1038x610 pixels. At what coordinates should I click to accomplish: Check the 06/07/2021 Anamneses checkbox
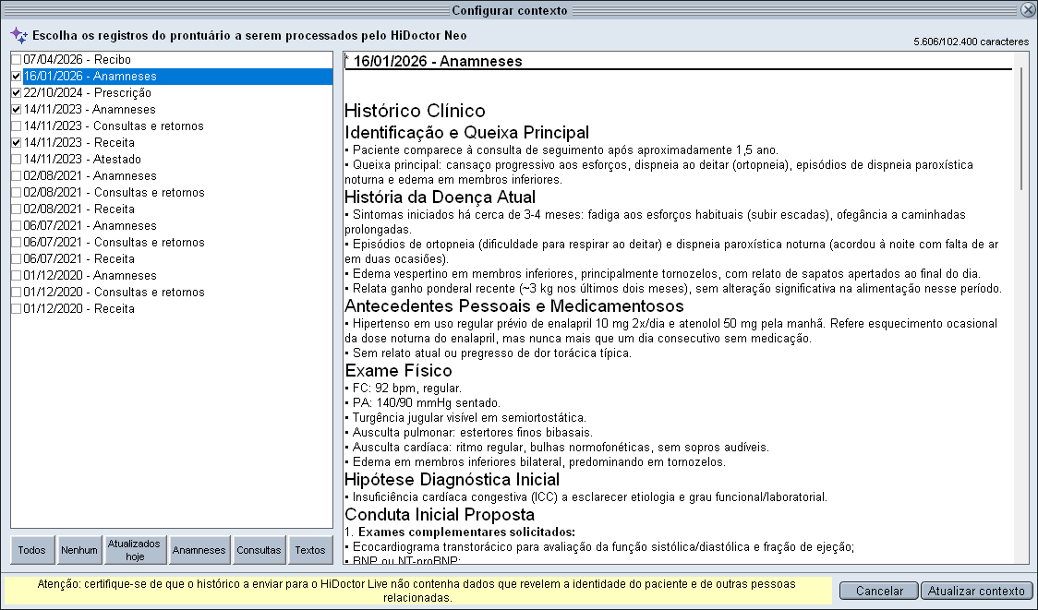[17, 225]
